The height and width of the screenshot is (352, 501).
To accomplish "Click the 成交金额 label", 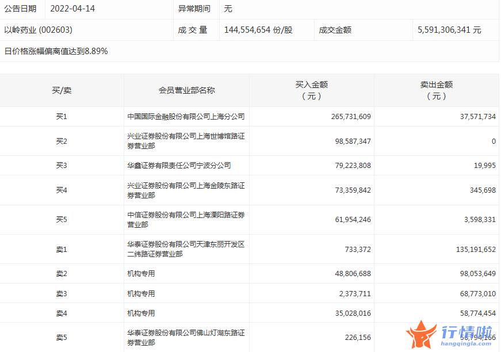I will pyautogui.click(x=335, y=30).
